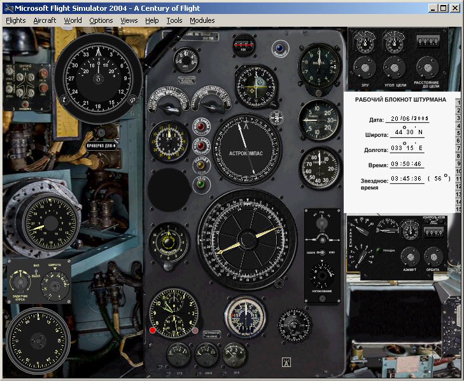
Task: Turn the ОРБИТА knob
Action: pyautogui.click(x=433, y=257)
